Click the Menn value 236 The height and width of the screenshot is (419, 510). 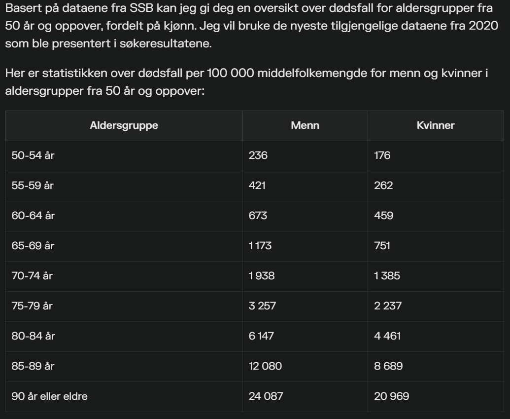(x=258, y=155)
